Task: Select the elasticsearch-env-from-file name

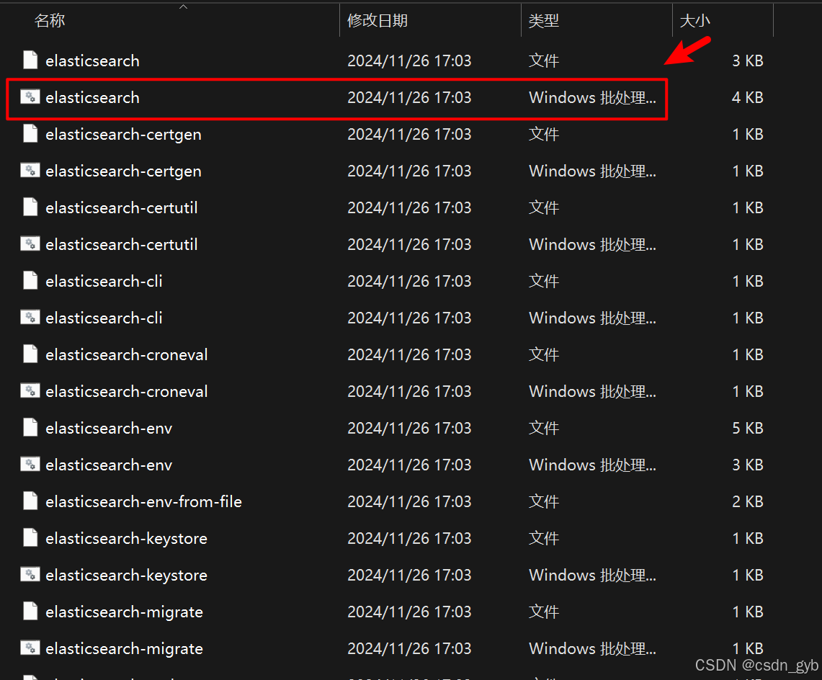Action: (x=143, y=501)
